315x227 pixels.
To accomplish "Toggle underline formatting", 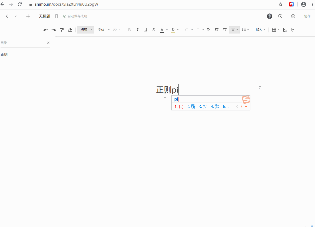I will click(x=146, y=30).
